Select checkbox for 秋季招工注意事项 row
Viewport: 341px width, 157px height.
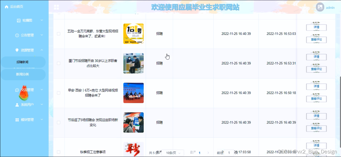59,152
